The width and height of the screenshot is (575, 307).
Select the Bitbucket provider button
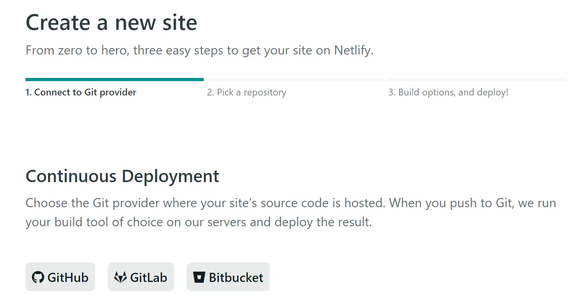228,277
